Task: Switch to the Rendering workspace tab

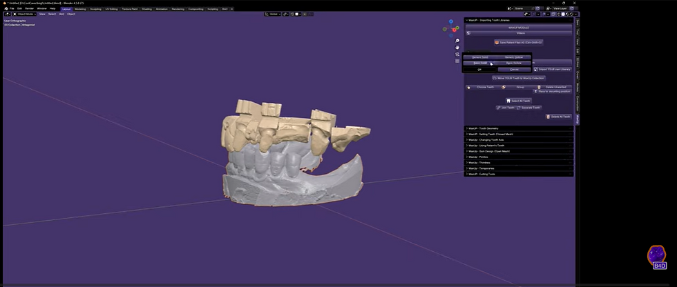Action: pos(178,8)
